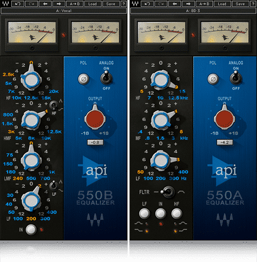The image size is (257, 262).
Task: Select 240 LMF frequency on 550B
Action: point(18,178)
